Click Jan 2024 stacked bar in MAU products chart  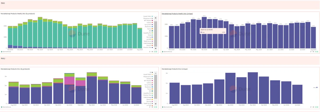[69, 89]
